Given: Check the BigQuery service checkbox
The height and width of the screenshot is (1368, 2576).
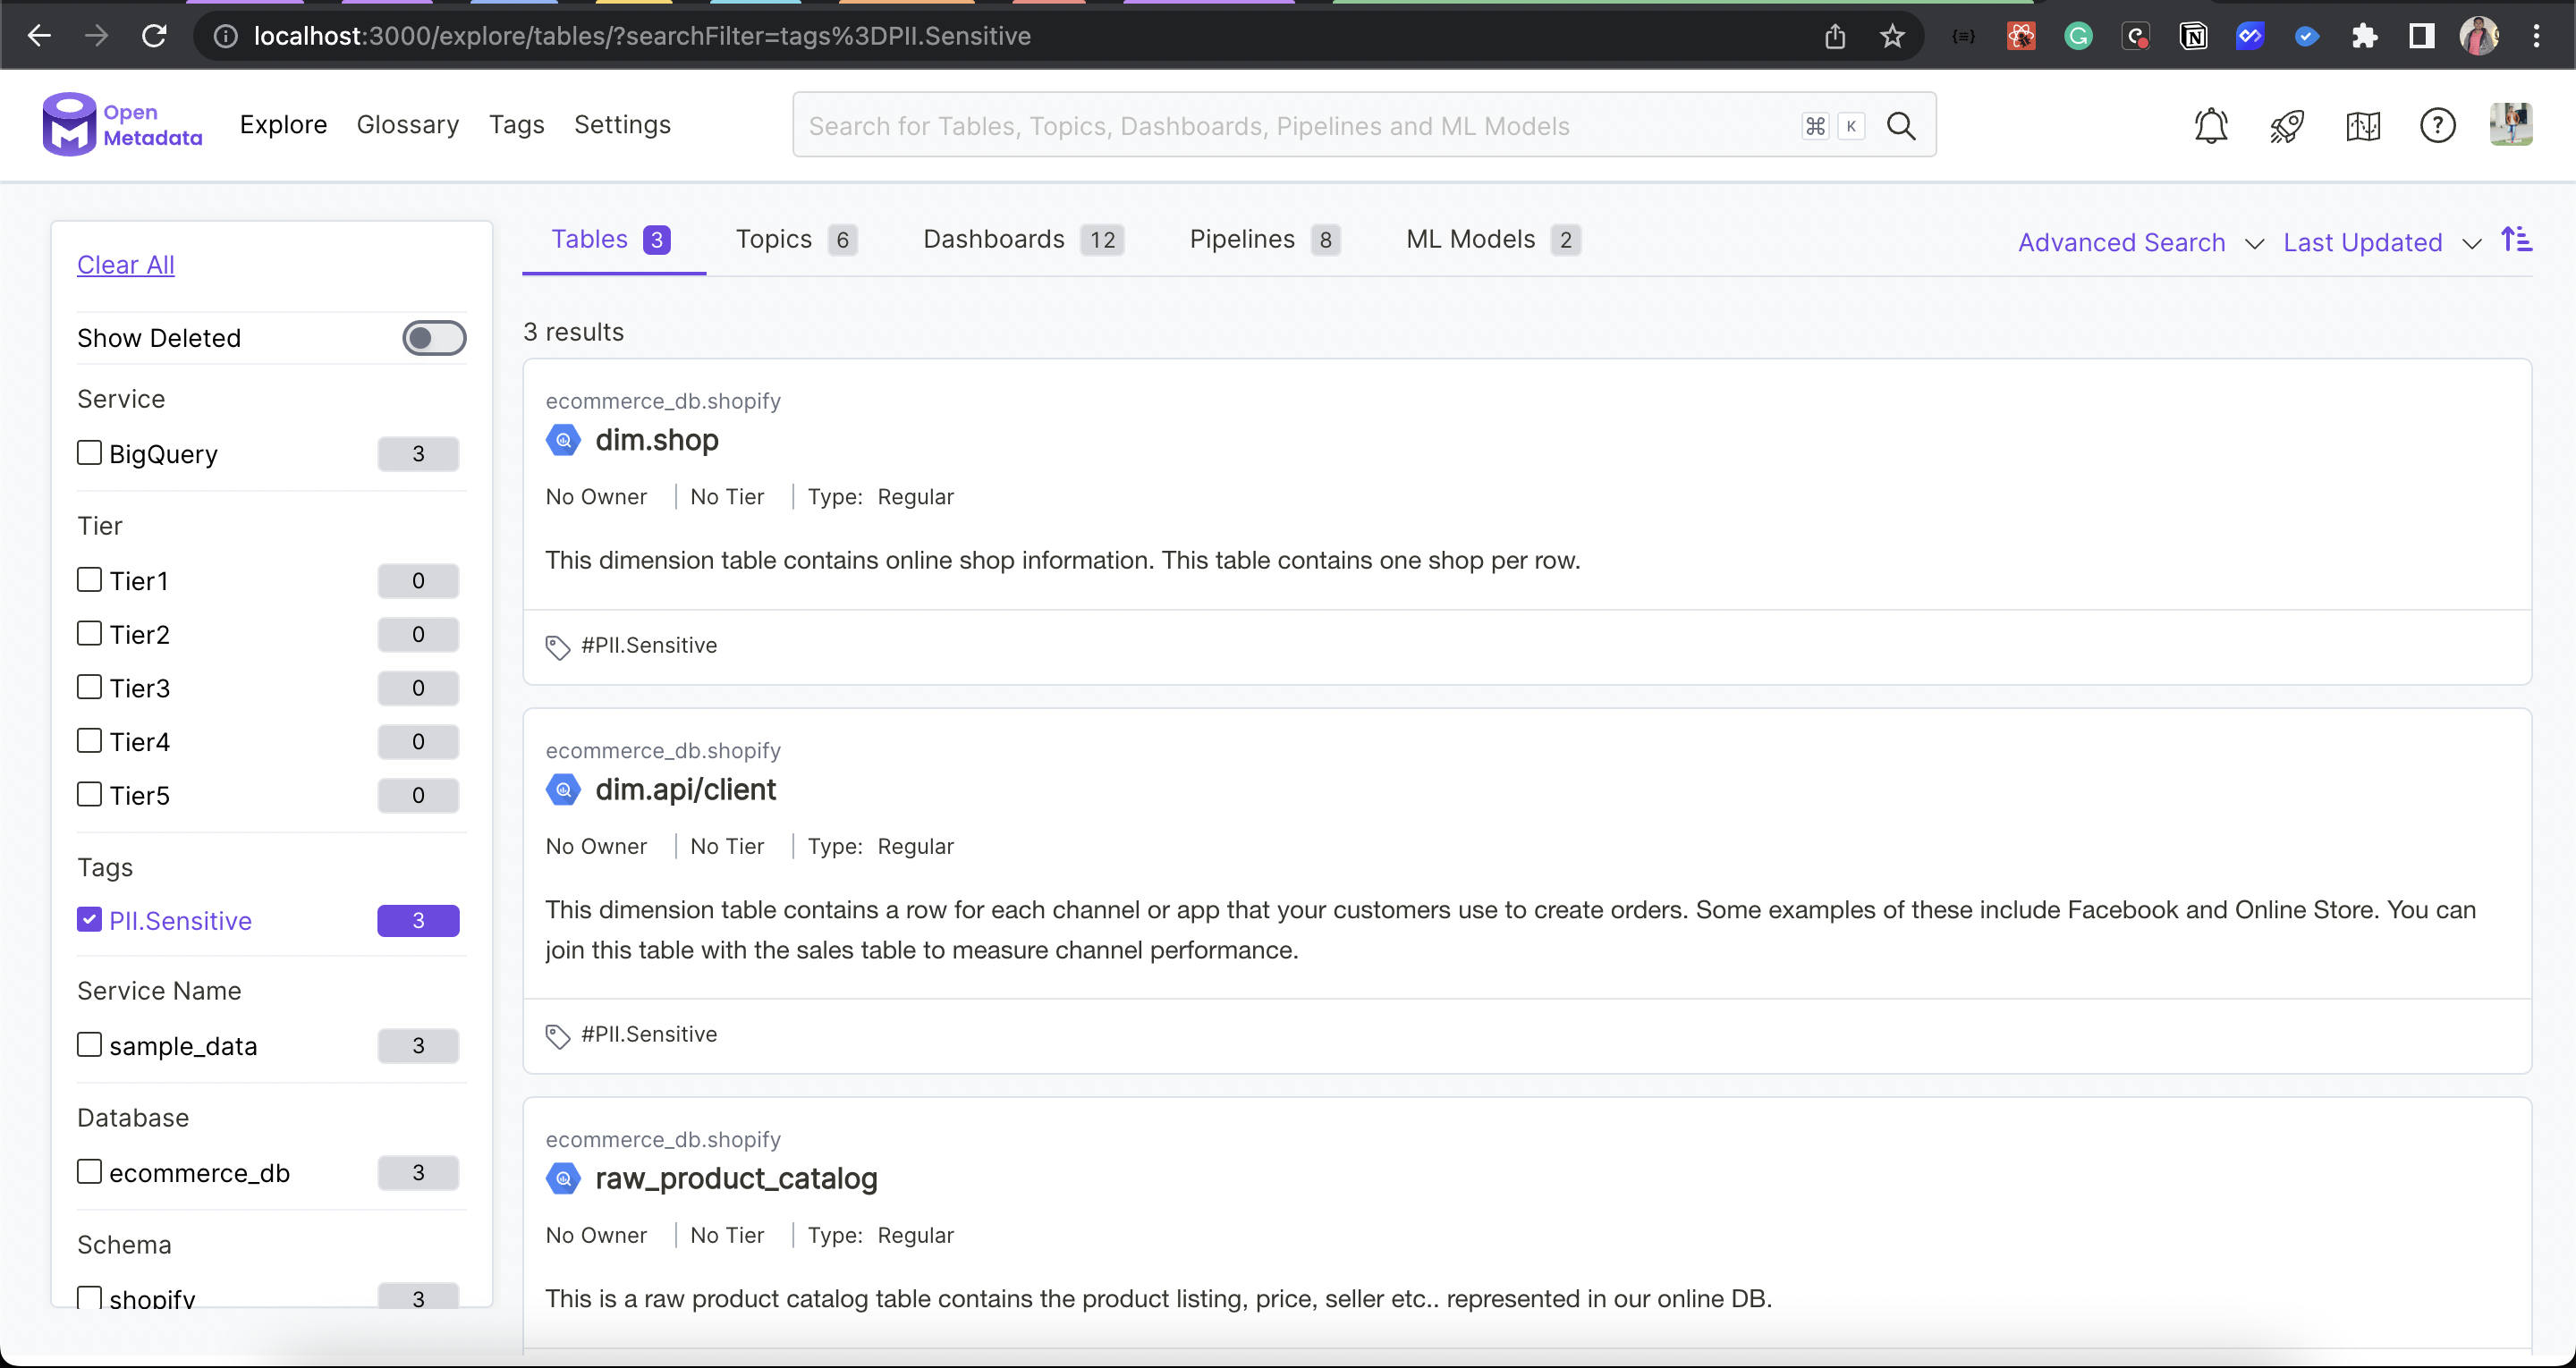Looking at the screenshot, I should (x=90, y=453).
